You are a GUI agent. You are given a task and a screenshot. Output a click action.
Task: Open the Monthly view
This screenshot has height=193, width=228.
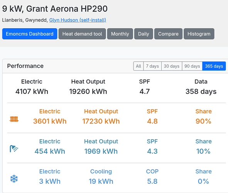tap(120, 34)
